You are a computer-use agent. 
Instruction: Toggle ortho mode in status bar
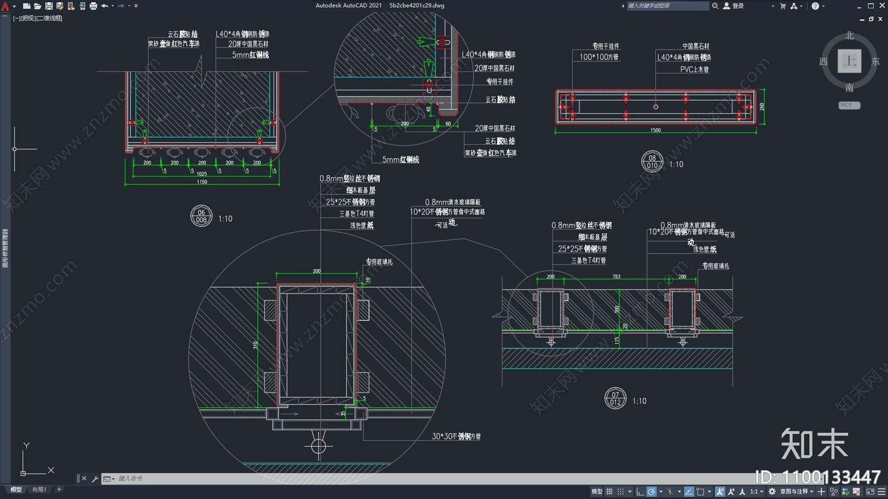tap(640, 492)
